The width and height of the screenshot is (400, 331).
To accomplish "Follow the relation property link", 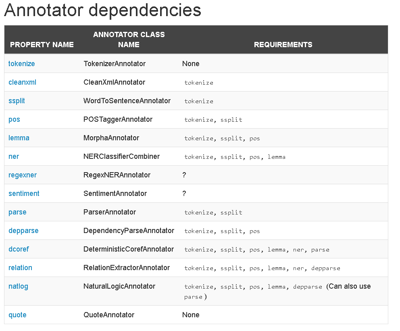I will pyautogui.click(x=21, y=268).
